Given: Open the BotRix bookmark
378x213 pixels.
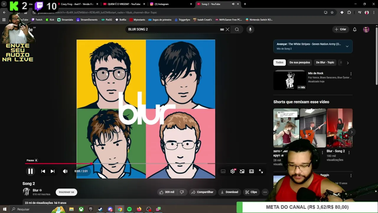Looking at the screenshot, I should click(120, 20).
